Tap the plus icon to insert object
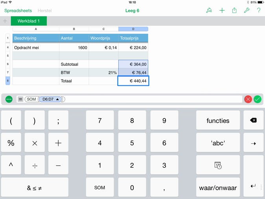This screenshot has width=265, height=199. [x=222, y=11]
